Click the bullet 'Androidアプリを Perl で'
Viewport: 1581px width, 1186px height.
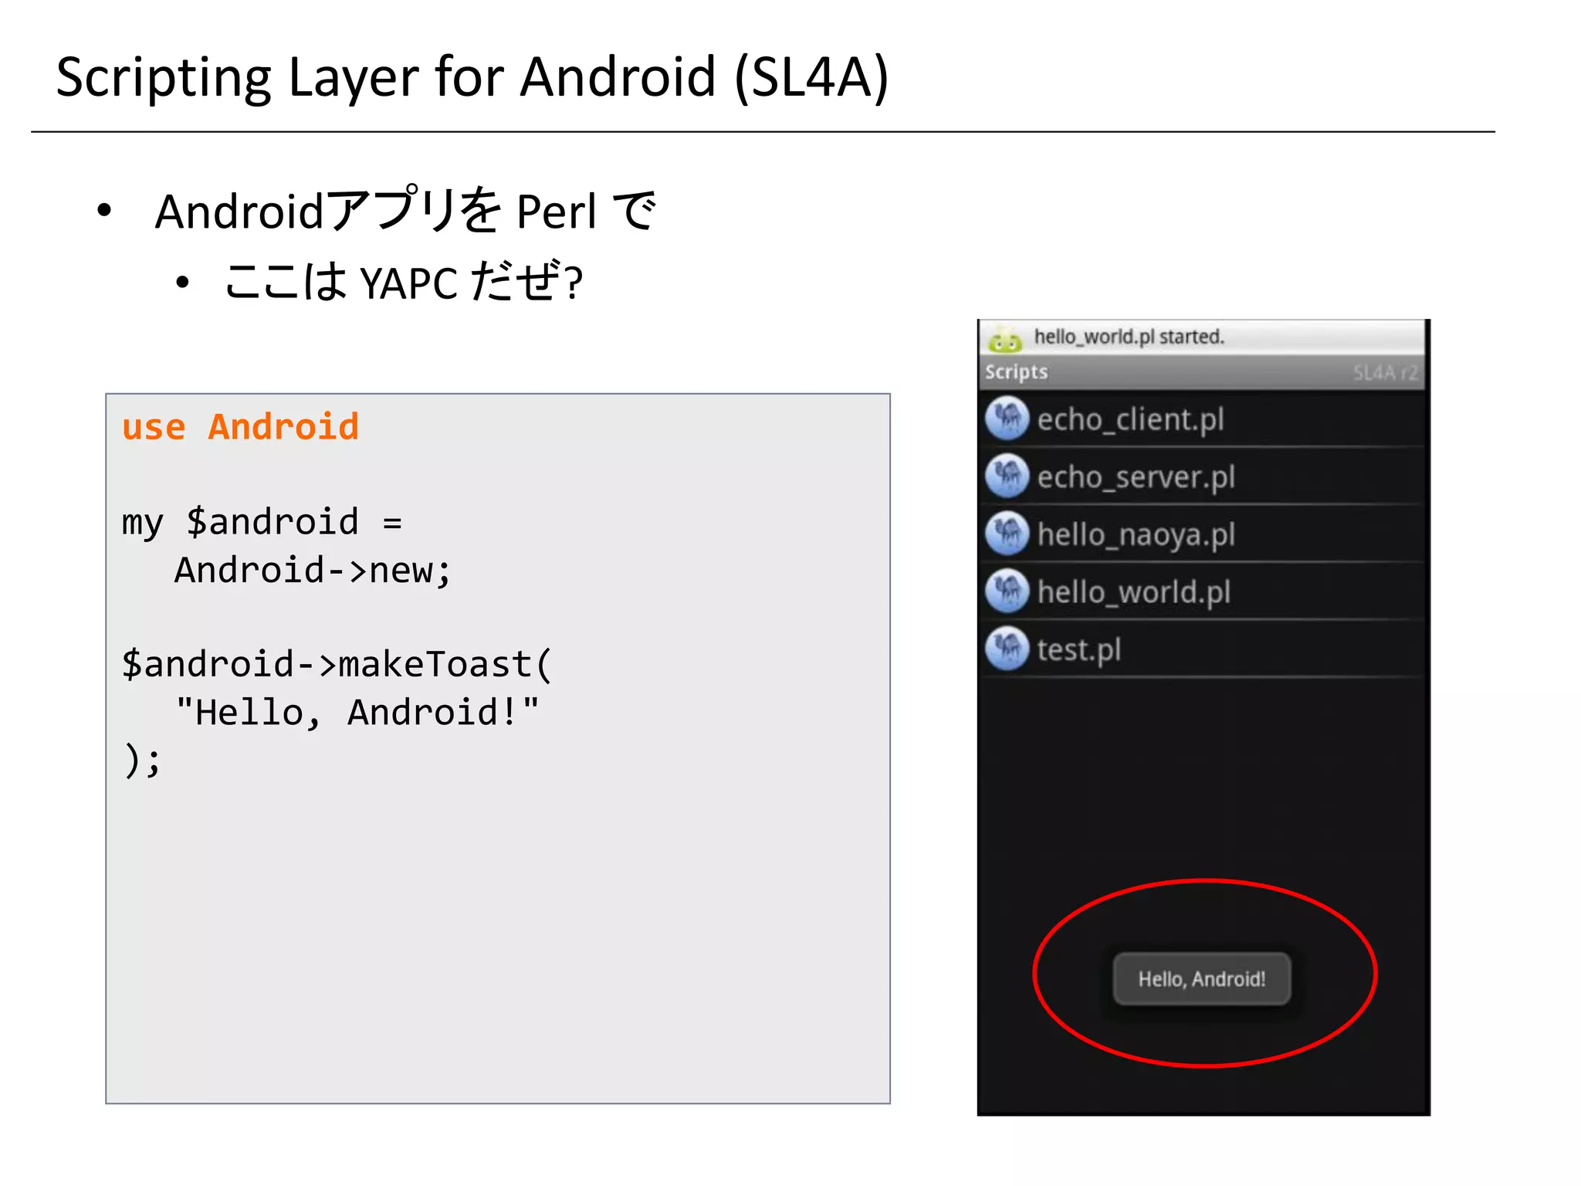click(x=405, y=210)
